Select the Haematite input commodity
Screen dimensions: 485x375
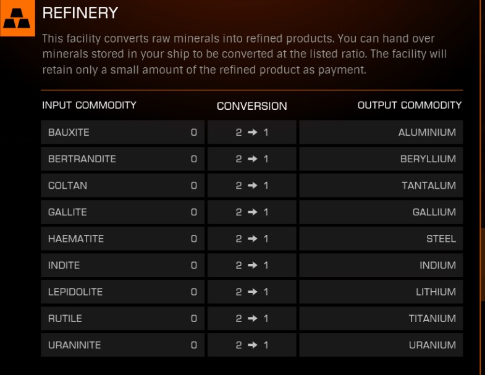pos(123,239)
